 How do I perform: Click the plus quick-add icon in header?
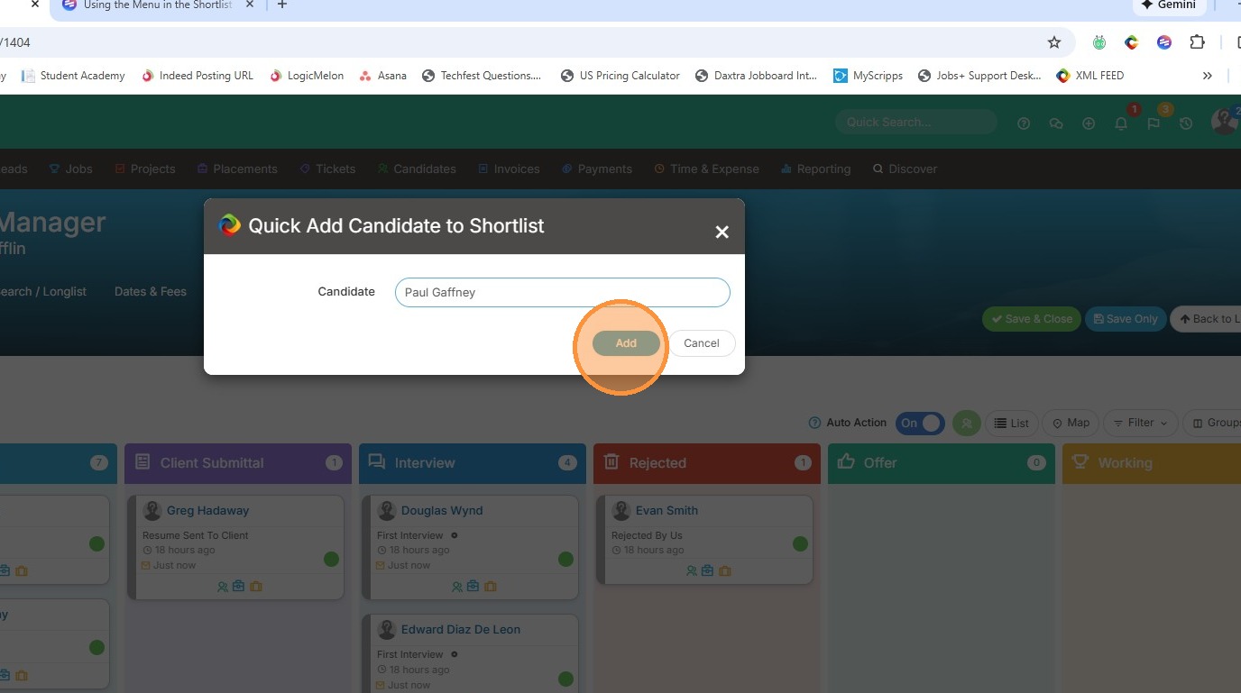click(1089, 123)
